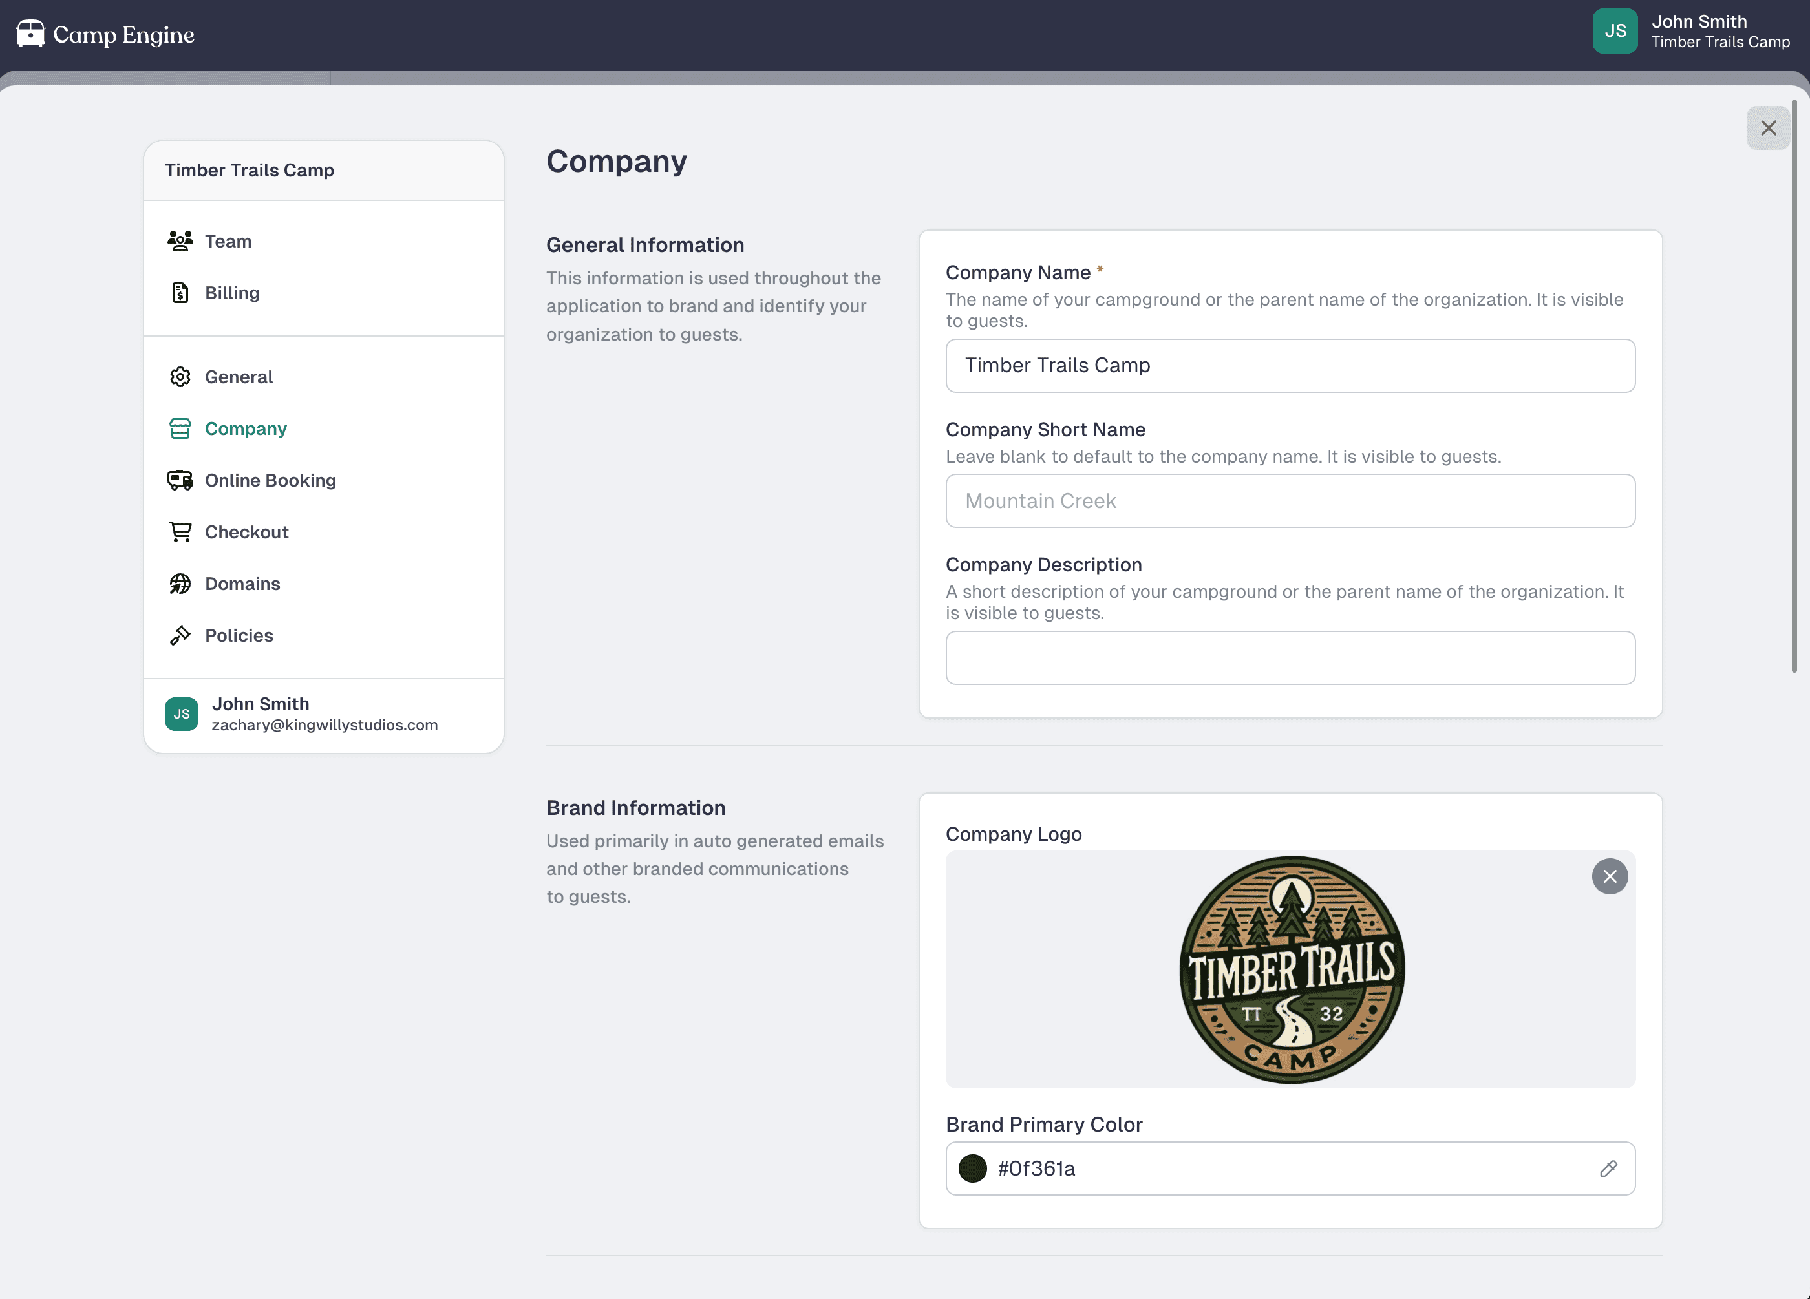Click the Billing invoice icon

pyautogui.click(x=180, y=293)
